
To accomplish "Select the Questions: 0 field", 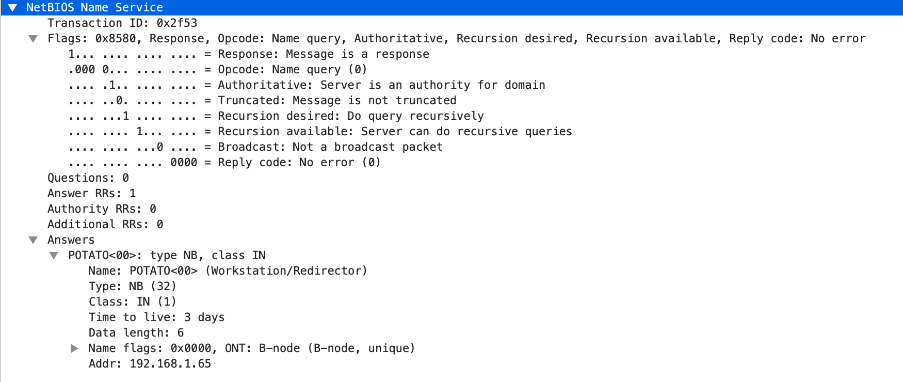I will pos(88,178).
